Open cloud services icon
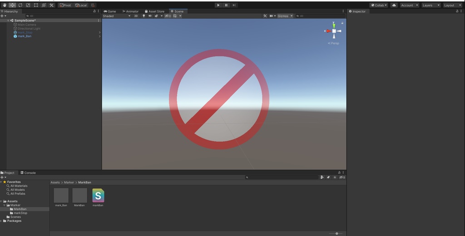Screen dimensions: 465x236 click(x=394, y=5)
